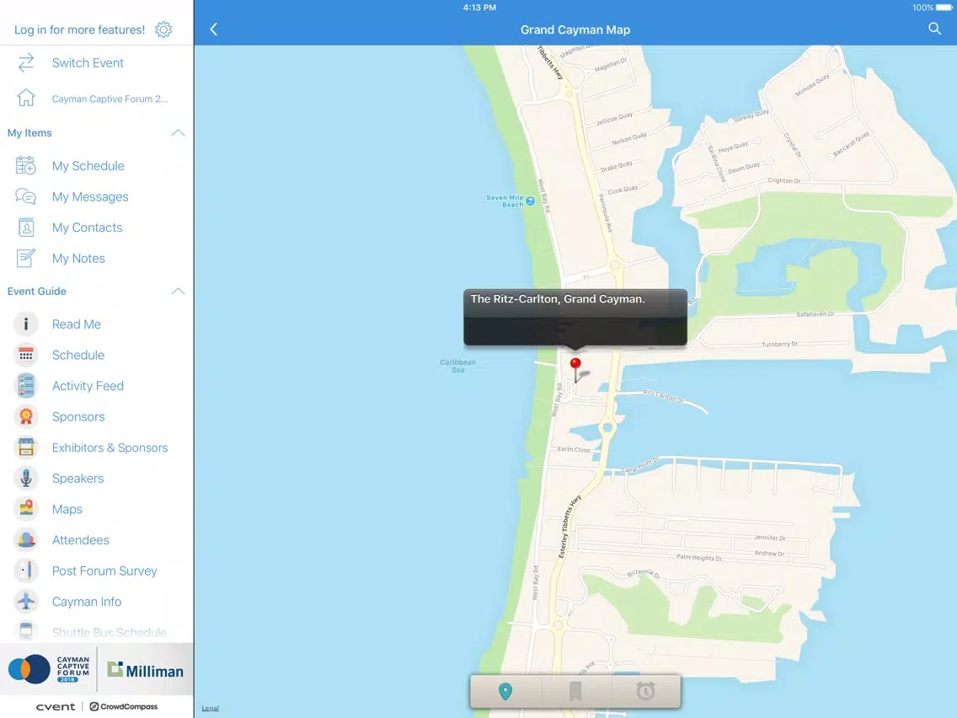The width and height of the screenshot is (957, 718).
Task: Tap the Cook Quay street label
Action: point(623,190)
